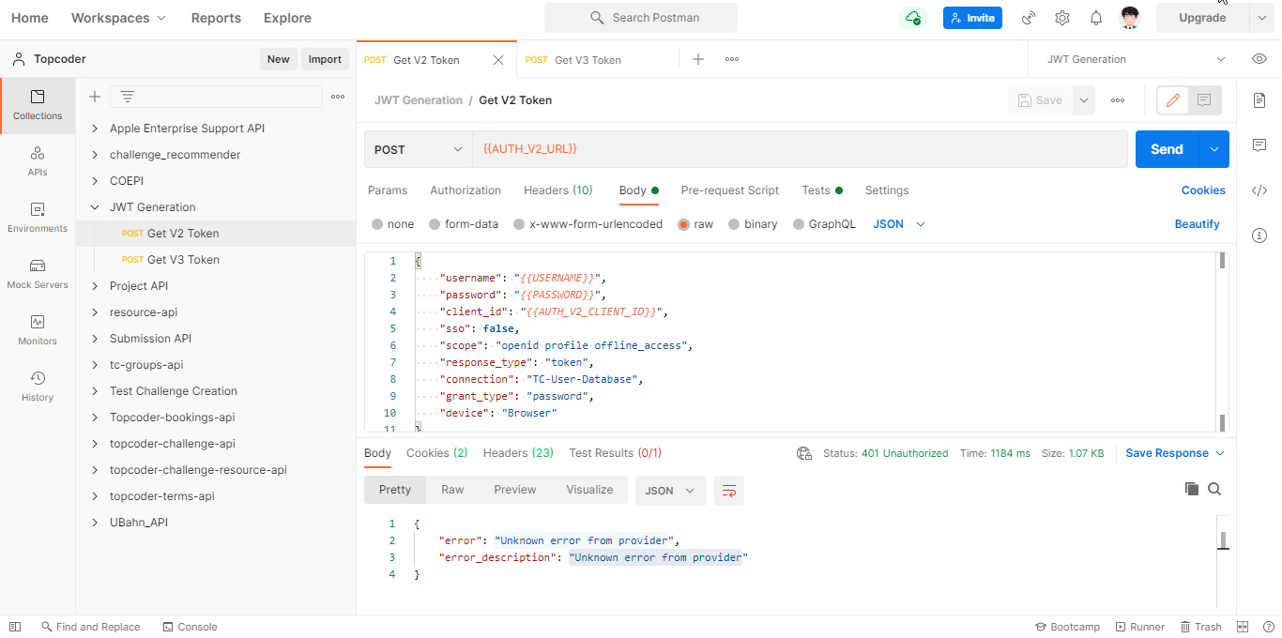
Task: Open collections panel more options ellipsis
Action: (338, 97)
